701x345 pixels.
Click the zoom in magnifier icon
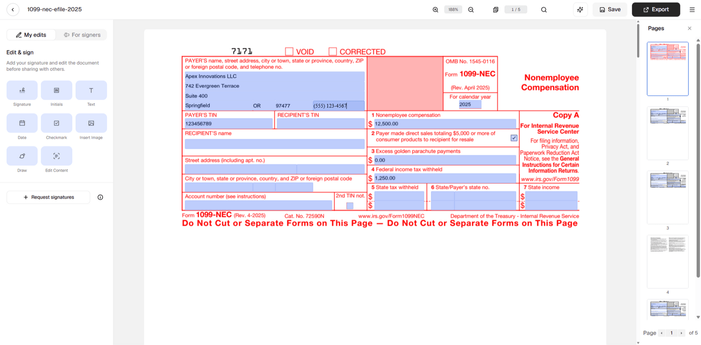pos(435,10)
